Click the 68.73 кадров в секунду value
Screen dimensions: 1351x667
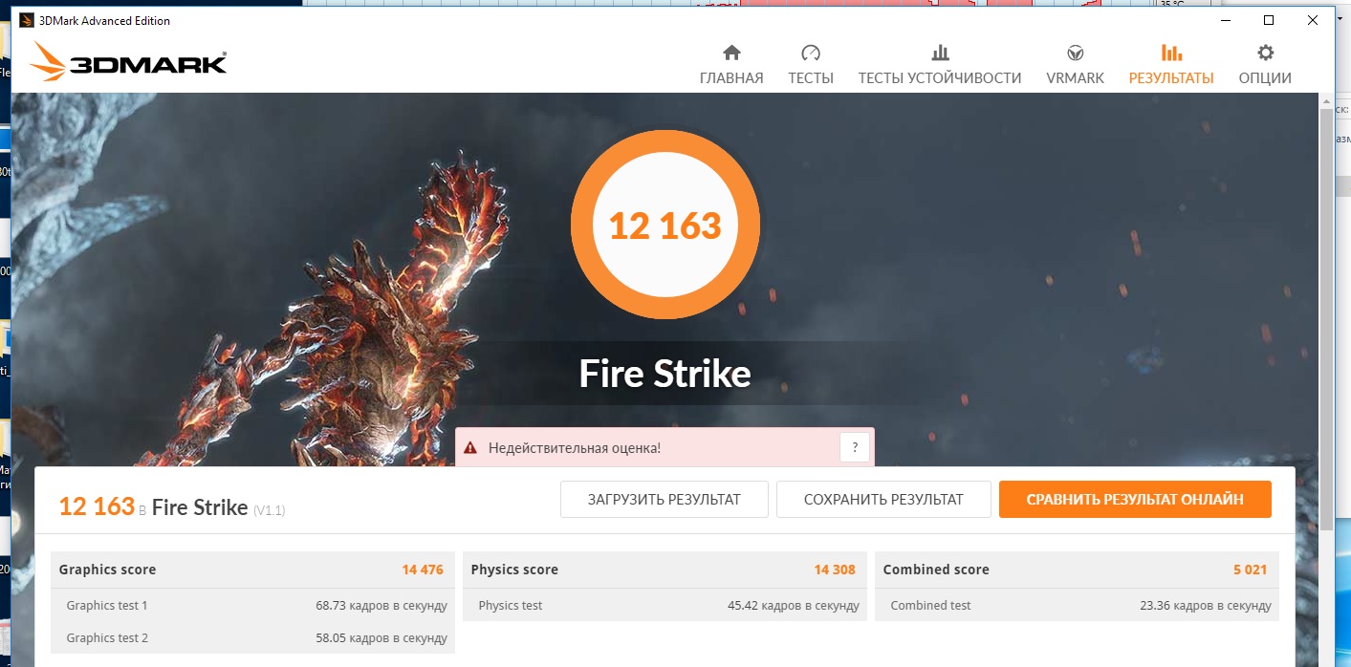point(381,605)
